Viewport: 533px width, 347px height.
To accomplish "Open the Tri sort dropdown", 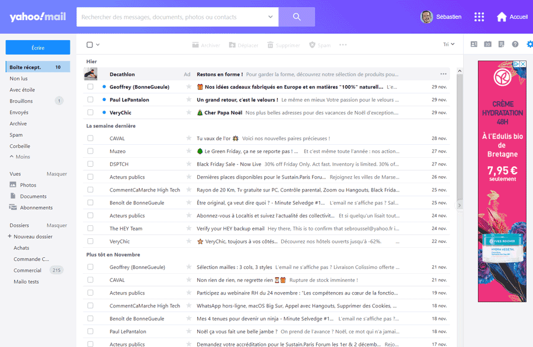I will 449,44.
